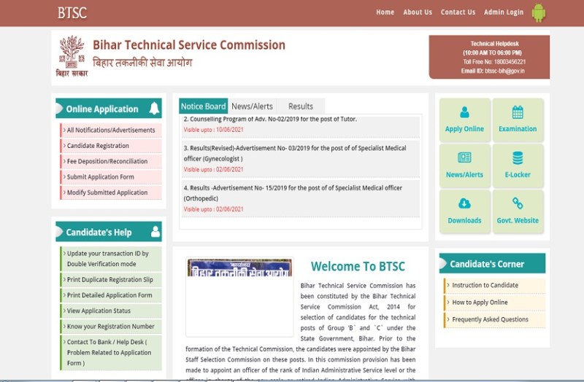Click the Govt. Website link icon

click(518, 203)
